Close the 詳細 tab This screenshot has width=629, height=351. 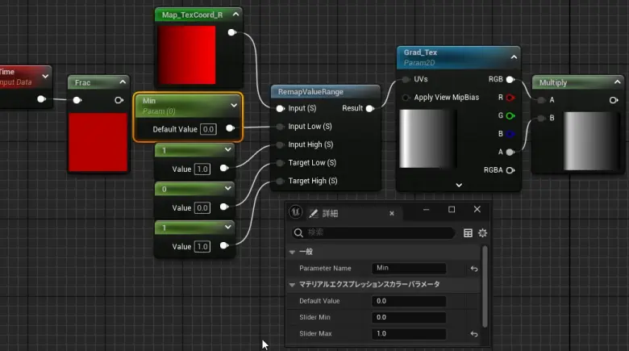pyautogui.click(x=392, y=214)
